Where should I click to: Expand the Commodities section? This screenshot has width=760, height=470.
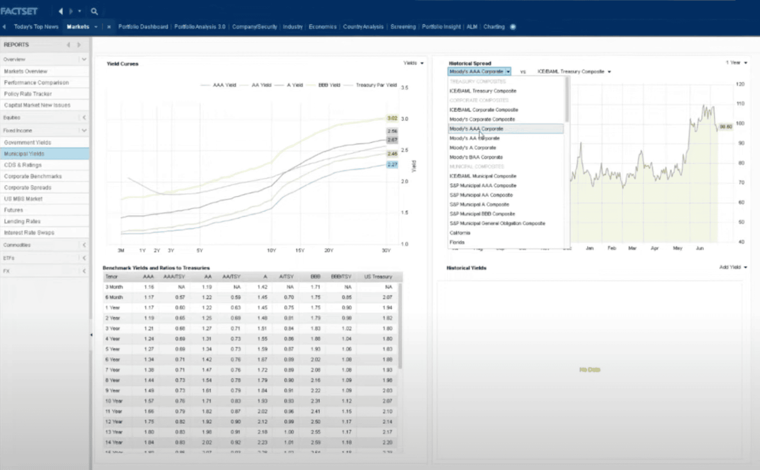pyautogui.click(x=84, y=245)
